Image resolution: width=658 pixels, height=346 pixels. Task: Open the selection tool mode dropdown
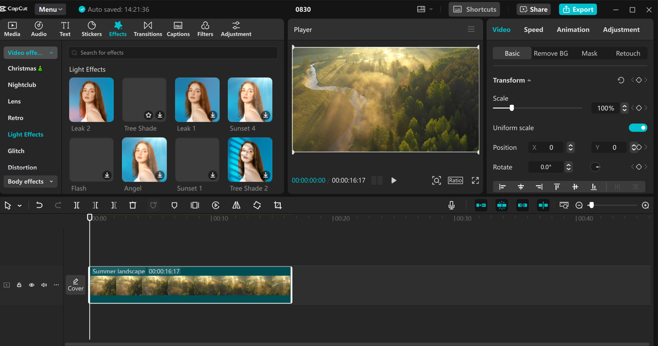20,205
